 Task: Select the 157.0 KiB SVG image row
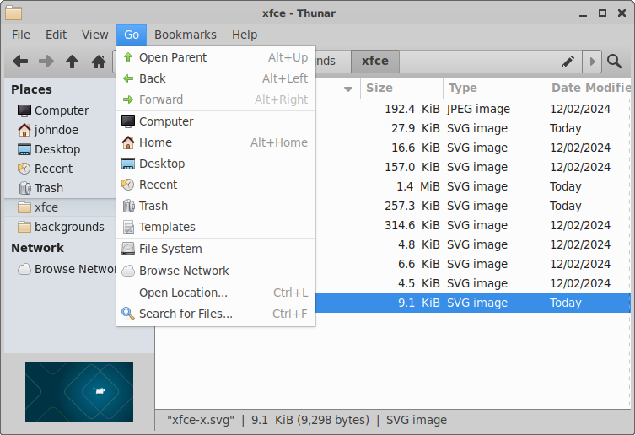[472, 167]
